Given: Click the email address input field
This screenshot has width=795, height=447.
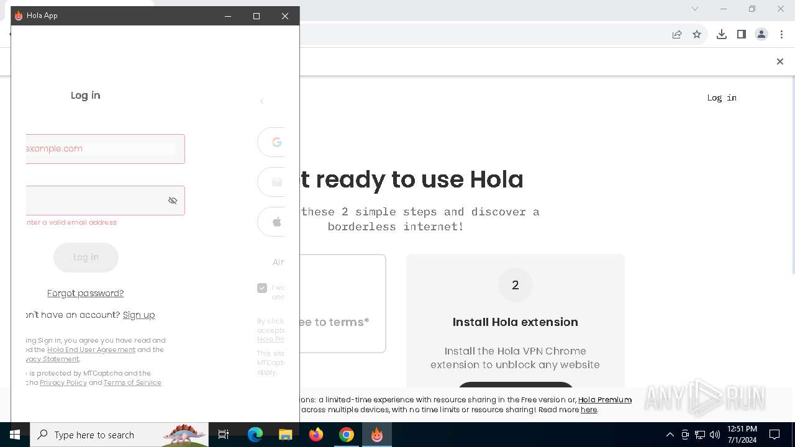Looking at the screenshot, I should pyautogui.click(x=106, y=149).
